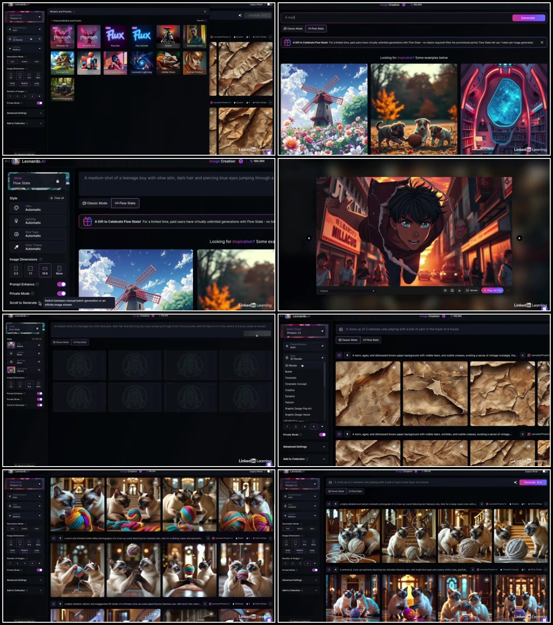Expand Add to Collection in the torn-paper images panel
553x625 pixels.
click(x=304, y=459)
